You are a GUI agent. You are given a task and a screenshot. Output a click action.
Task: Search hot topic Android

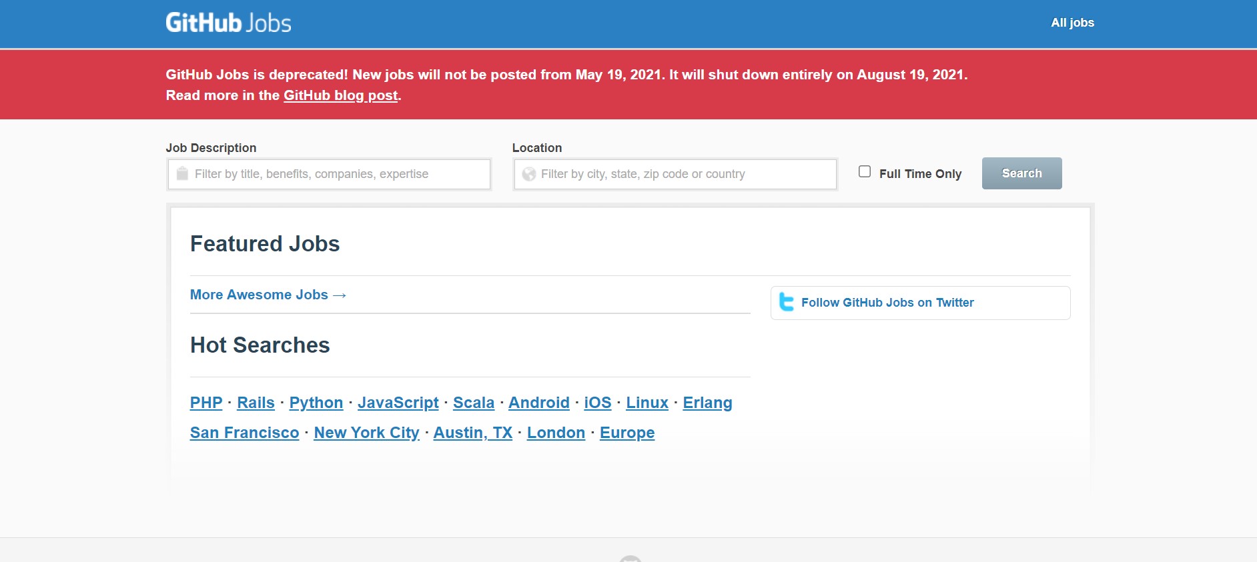[x=539, y=403]
